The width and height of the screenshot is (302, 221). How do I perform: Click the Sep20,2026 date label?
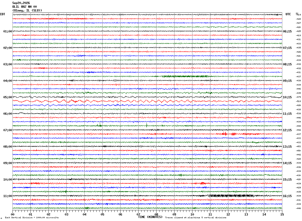point(21,3)
